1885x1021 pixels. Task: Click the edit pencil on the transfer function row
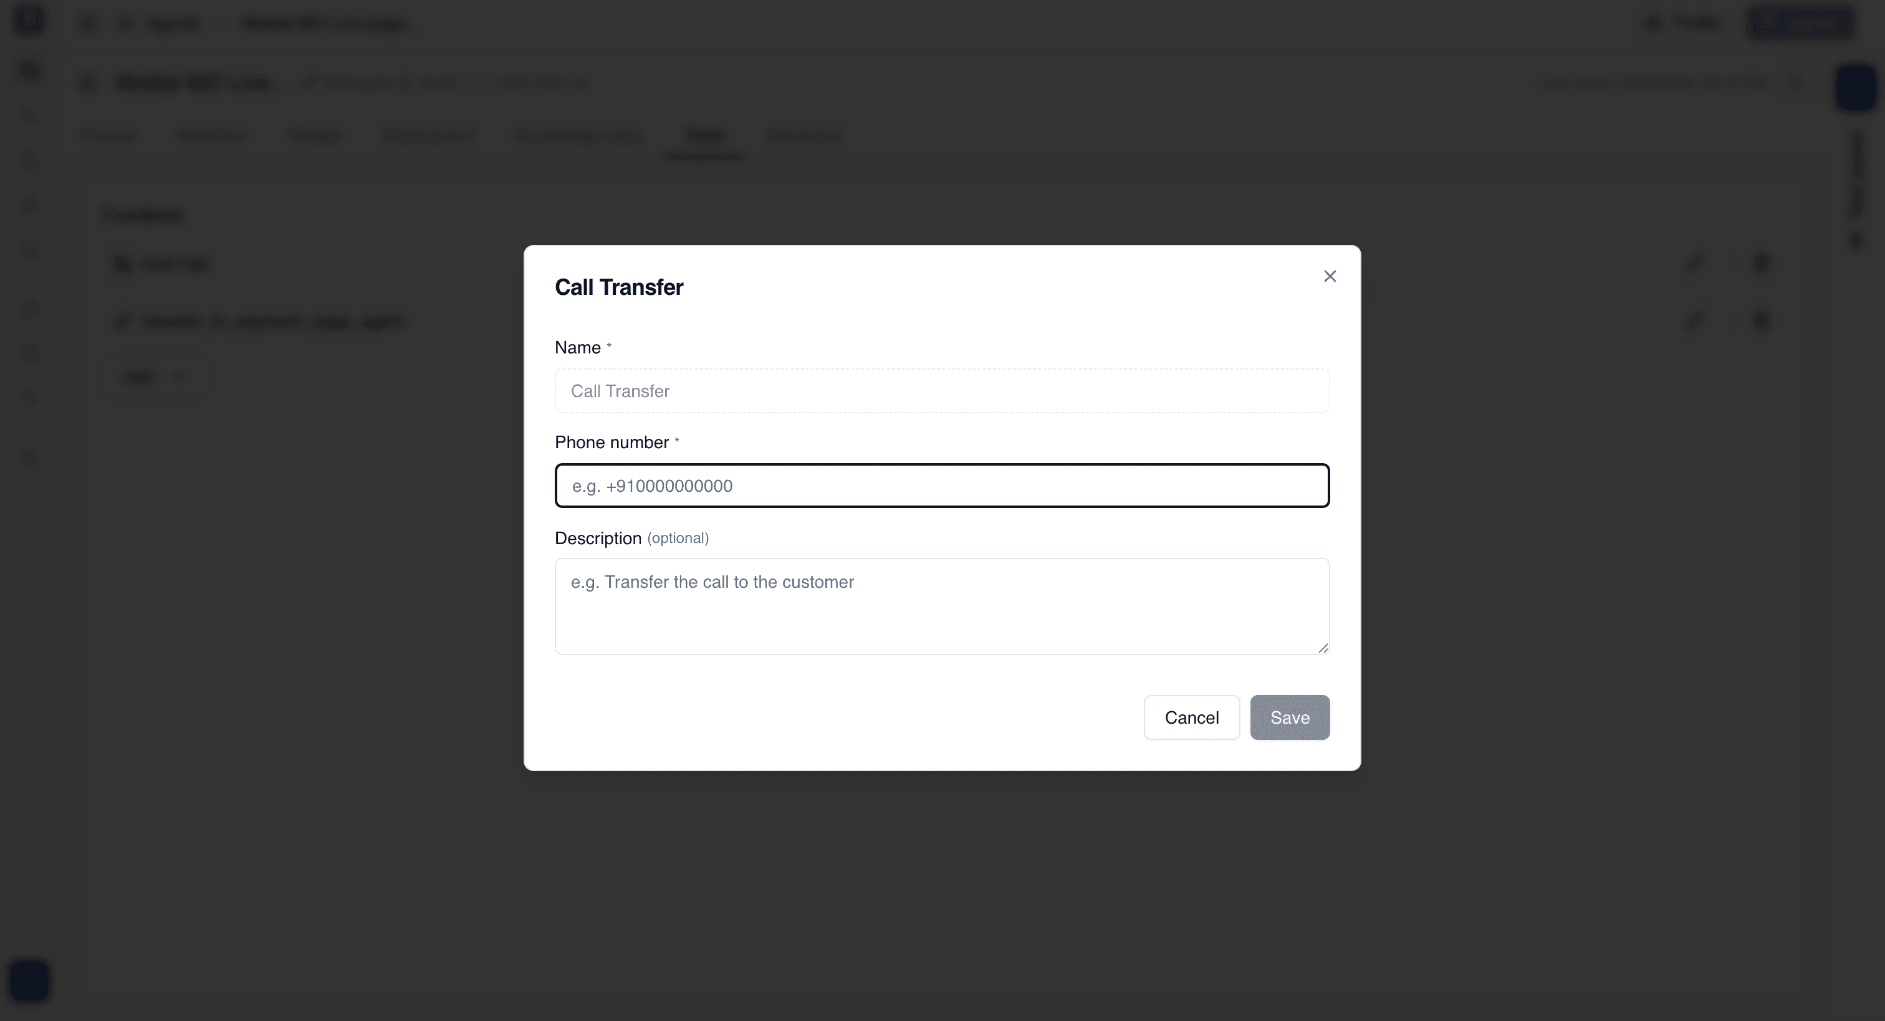pos(1694,320)
